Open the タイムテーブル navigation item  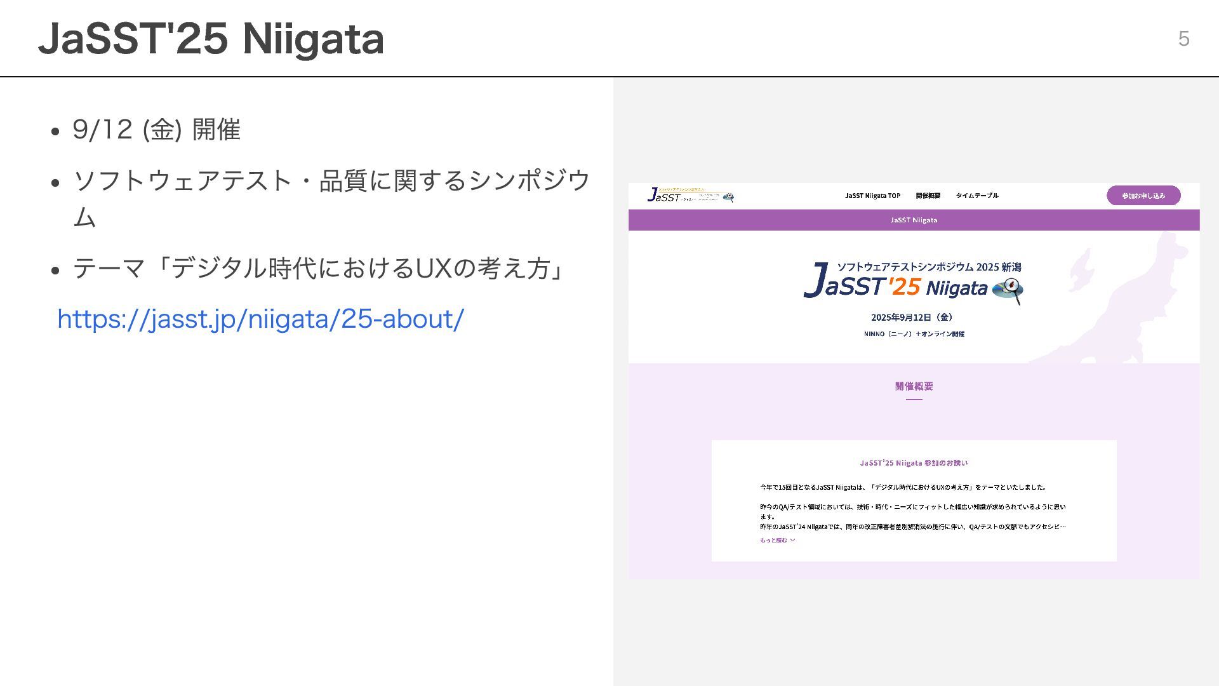pyautogui.click(x=976, y=196)
